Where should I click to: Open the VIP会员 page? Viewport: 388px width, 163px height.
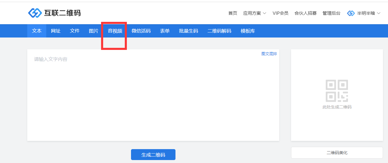[x=280, y=13]
